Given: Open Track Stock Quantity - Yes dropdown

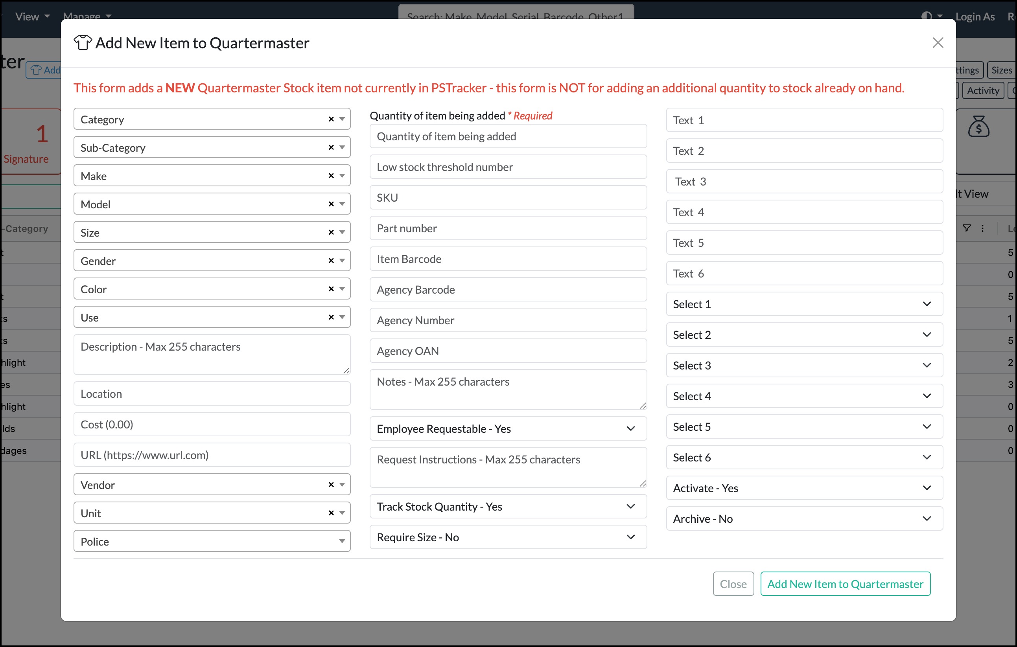Looking at the screenshot, I should pos(508,506).
